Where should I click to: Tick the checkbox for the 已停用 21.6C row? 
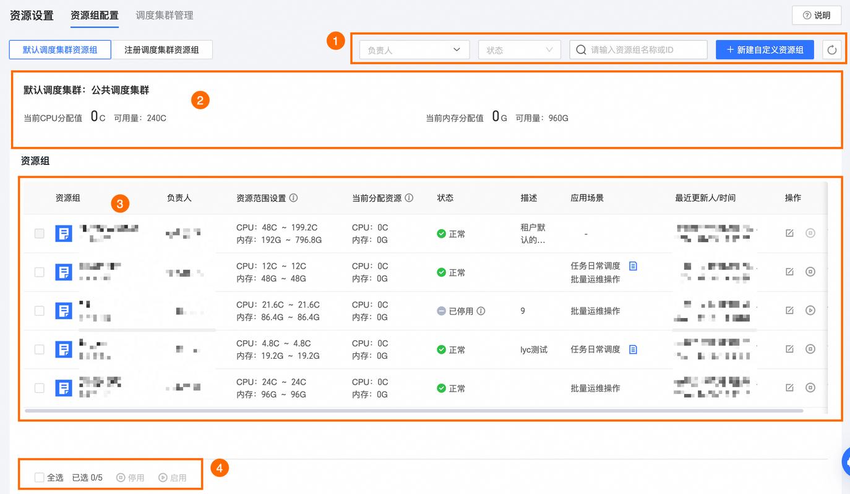(x=40, y=311)
